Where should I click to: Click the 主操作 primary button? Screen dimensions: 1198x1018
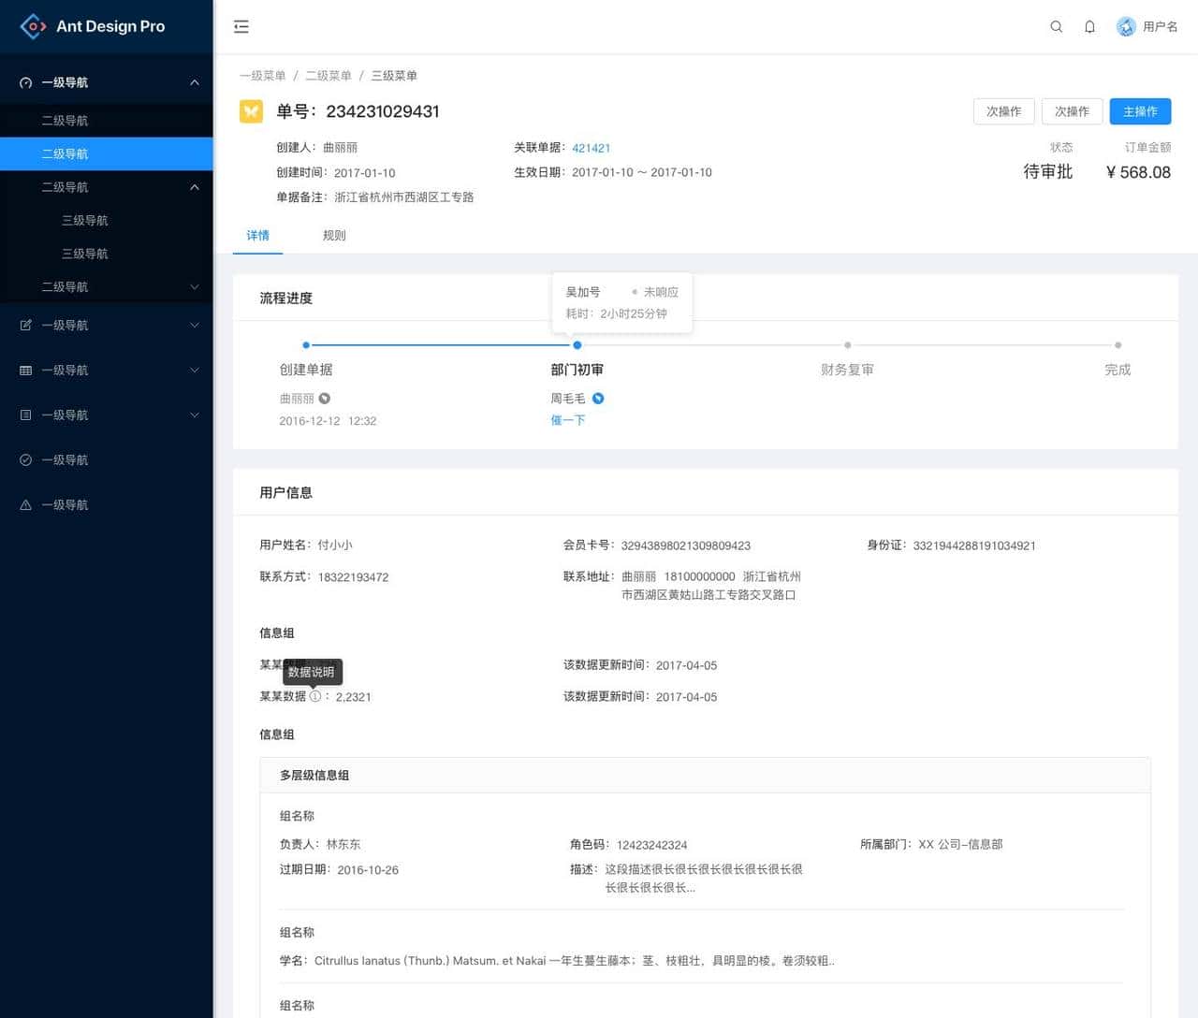pos(1140,111)
